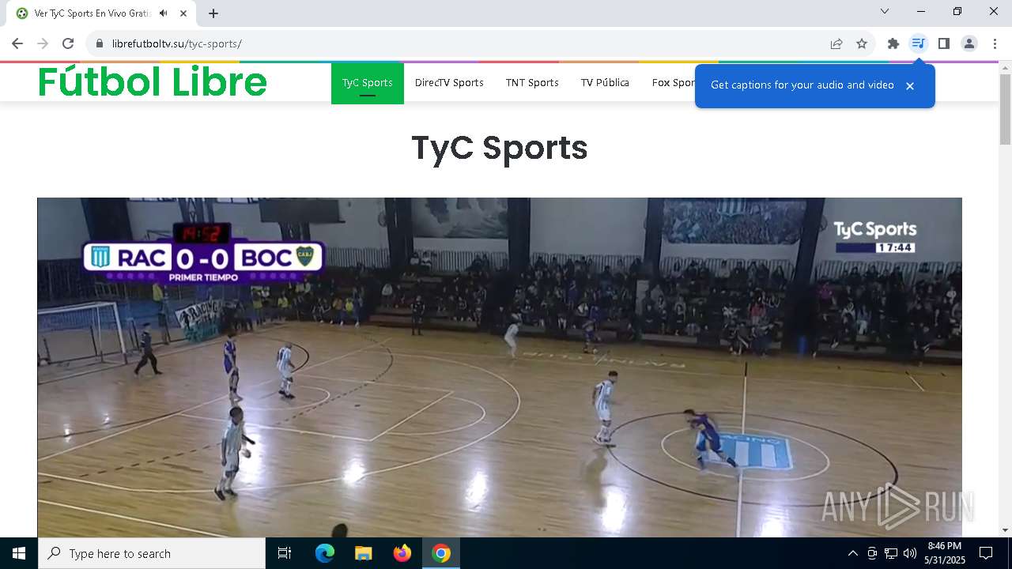Click the TyC Sports page heading
The width and height of the screenshot is (1012, 569).
click(x=500, y=148)
